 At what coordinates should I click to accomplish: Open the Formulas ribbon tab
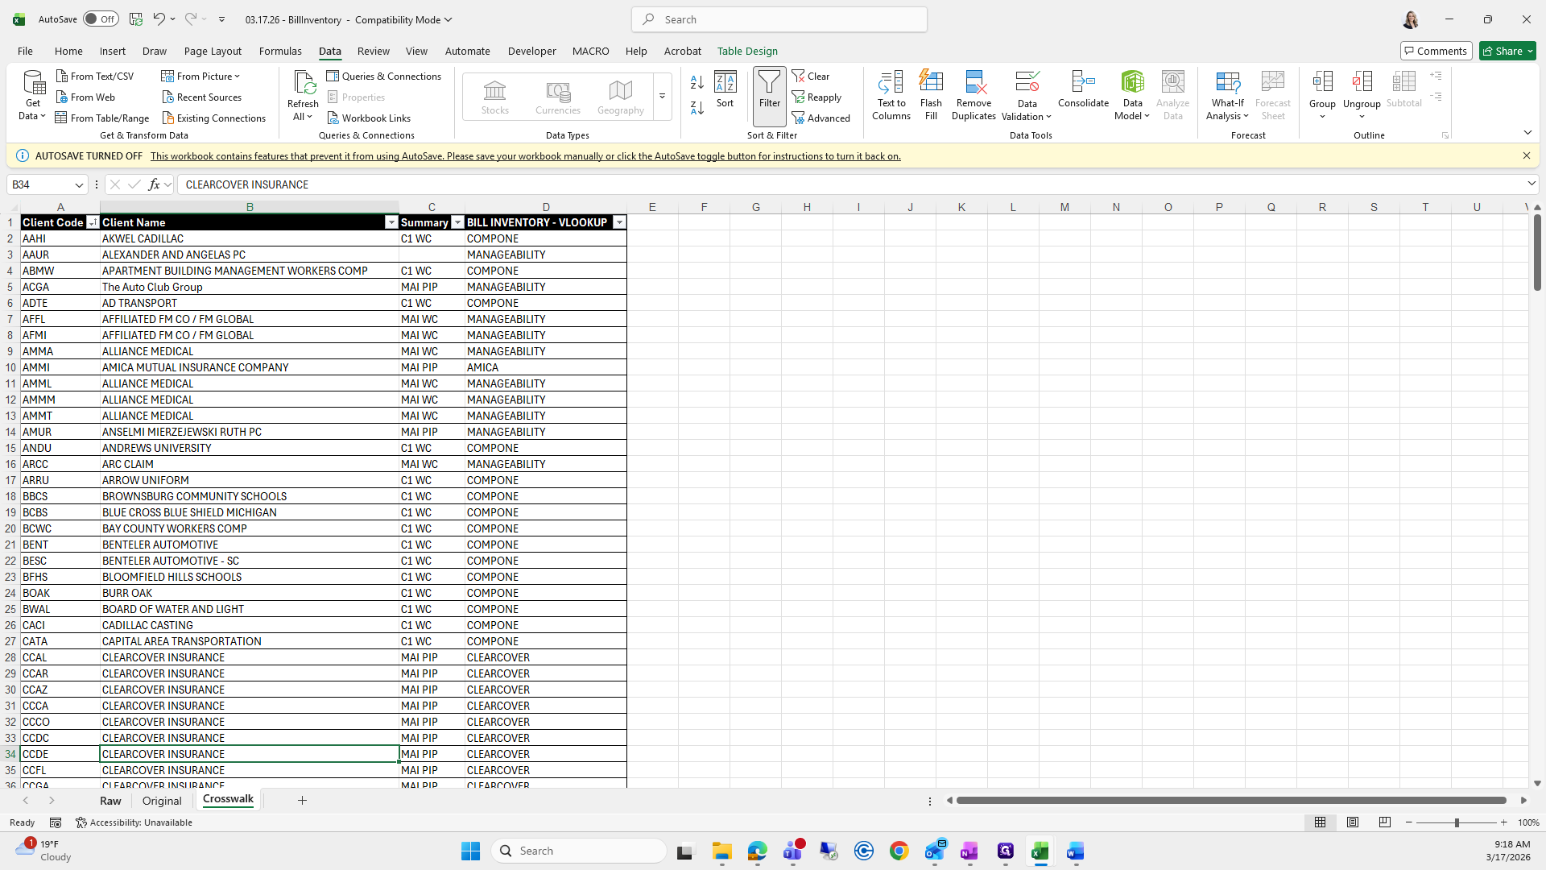tap(280, 51)
